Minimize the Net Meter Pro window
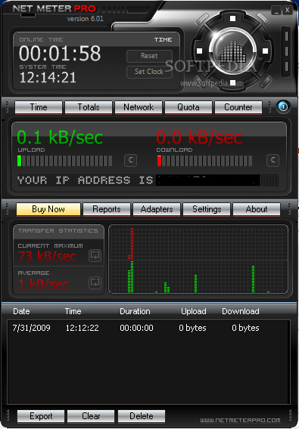Viewport: 299px width, 429px height. click(276, 11)
